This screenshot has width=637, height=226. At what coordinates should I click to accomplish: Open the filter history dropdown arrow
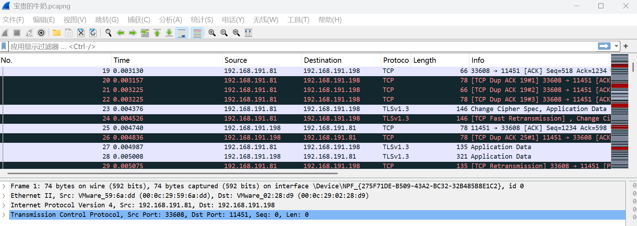pyautogui.click(x=616, y=46)
